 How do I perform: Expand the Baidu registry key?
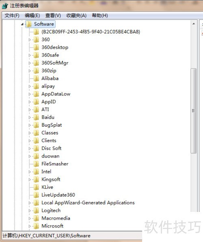(x=30, y=117)
